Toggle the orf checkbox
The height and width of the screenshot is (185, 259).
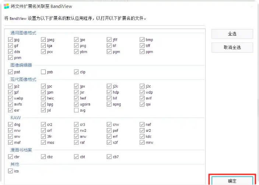click(43, 131)
